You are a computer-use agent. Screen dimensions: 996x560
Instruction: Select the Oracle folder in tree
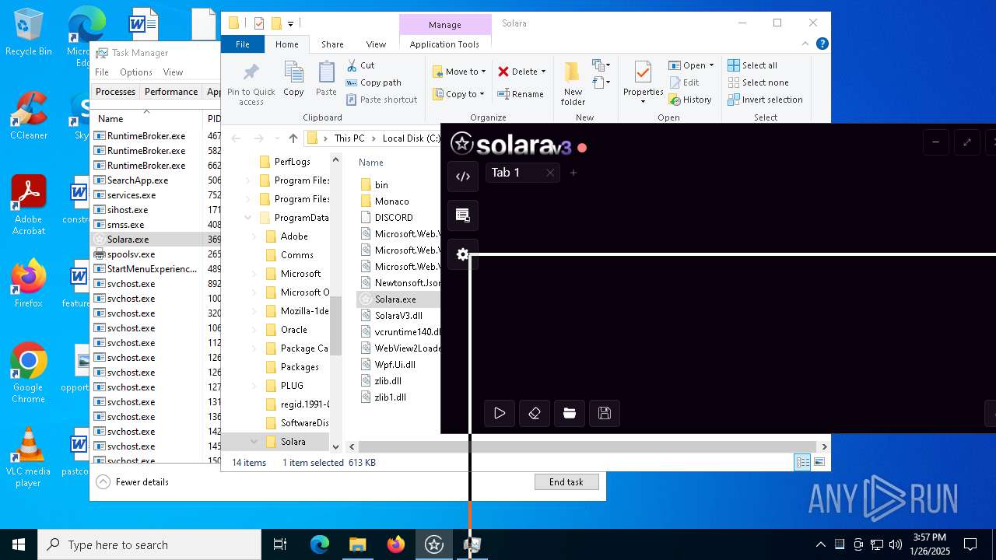click(x=293, y=330)
